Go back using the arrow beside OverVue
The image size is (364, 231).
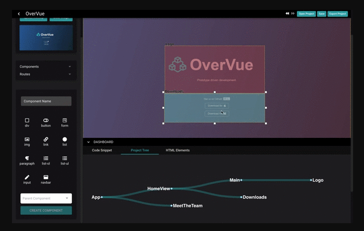click(19, 14)
